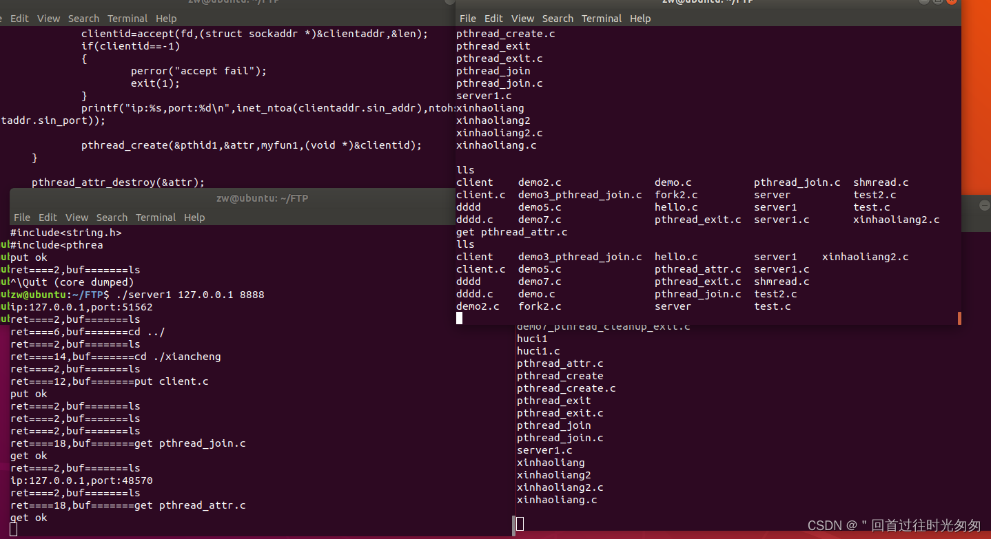Open the Help menu in the middle FTP terminal
The image size is (991, 539).
(194, 217)
